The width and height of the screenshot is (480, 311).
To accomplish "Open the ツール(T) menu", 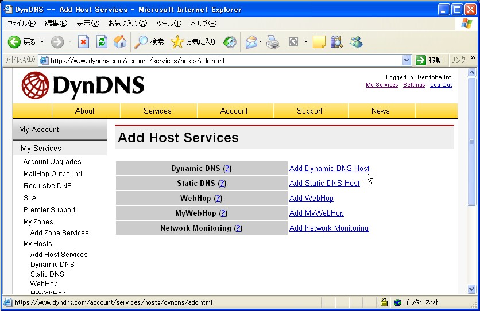I will (x=169, y=24).
